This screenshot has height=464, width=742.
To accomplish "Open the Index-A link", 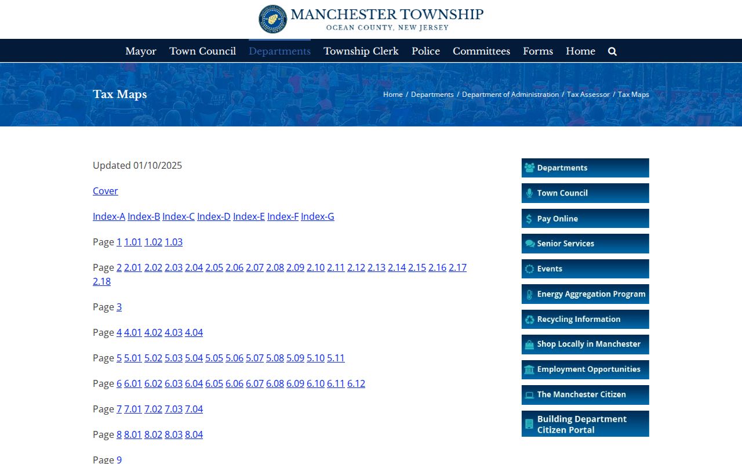I will coord(109,216).
